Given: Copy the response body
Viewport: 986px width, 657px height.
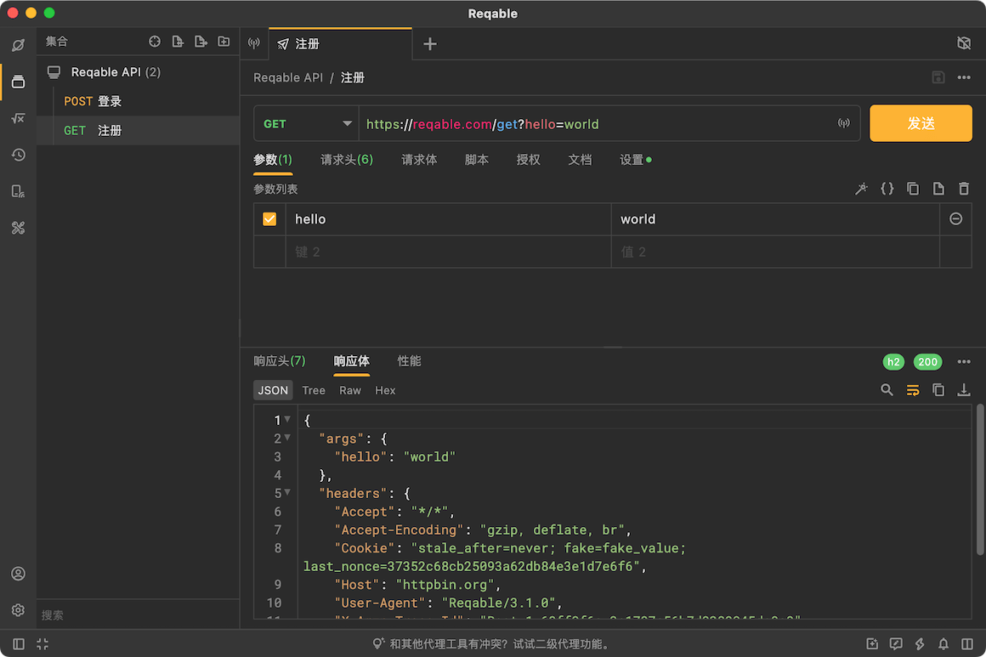Looking at the screenshot, I should 938,390.
